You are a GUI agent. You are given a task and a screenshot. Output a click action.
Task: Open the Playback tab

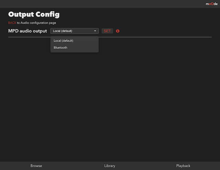183,166
